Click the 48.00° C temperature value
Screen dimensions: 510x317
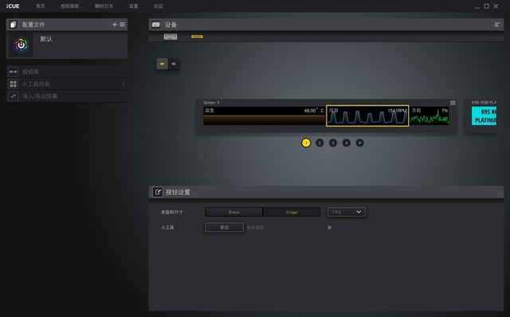pyautogui.click(x=313, y=111)
